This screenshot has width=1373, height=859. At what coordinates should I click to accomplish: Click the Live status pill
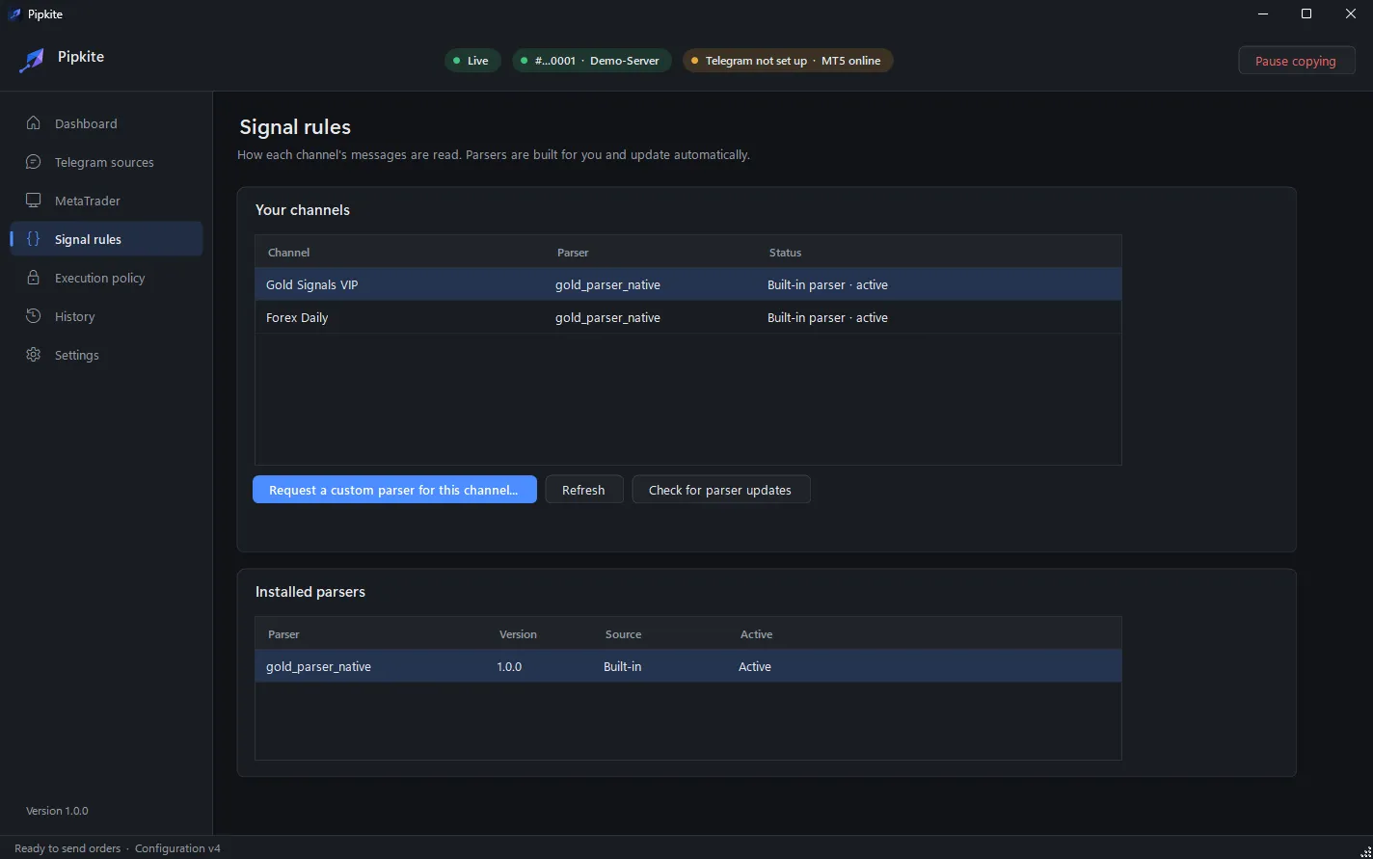tap(472, 61)
